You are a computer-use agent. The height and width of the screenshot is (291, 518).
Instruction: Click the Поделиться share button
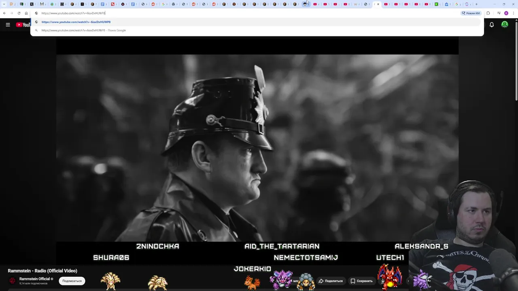pos(331,281)
